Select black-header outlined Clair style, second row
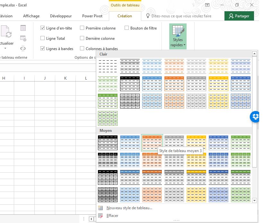This screenshot has width=263, height=223. pos(130,84)
